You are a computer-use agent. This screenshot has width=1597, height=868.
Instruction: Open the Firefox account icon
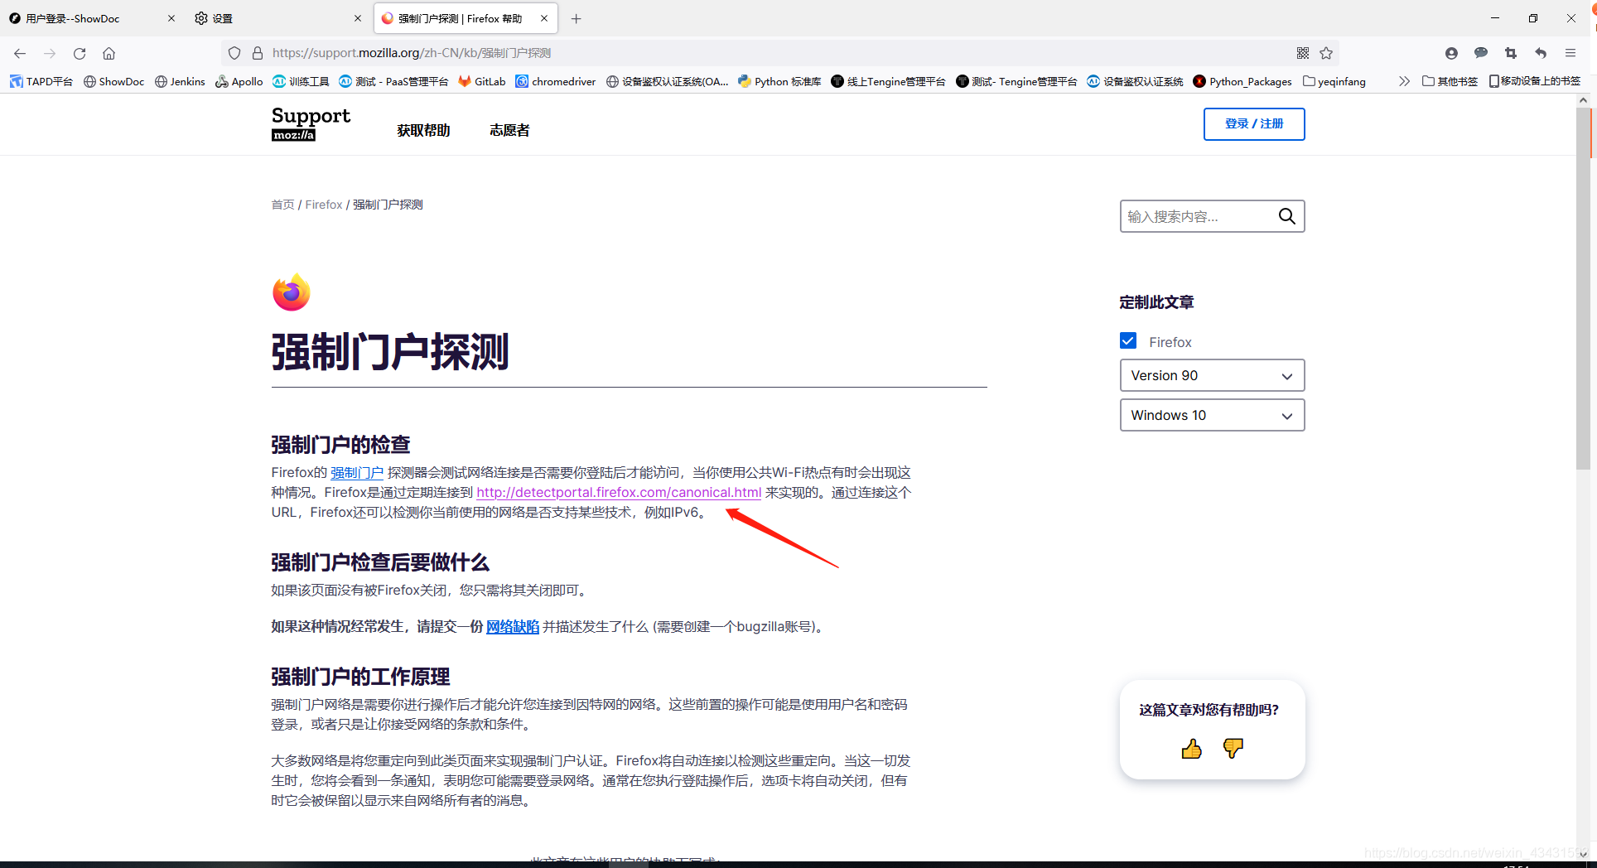click(1451, 53)
